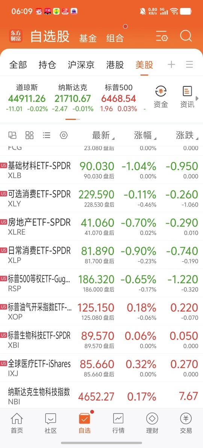This screenshot has width=203, height=448.
Task: Open 交易 in bottom navigation
Action: [186, 423]
